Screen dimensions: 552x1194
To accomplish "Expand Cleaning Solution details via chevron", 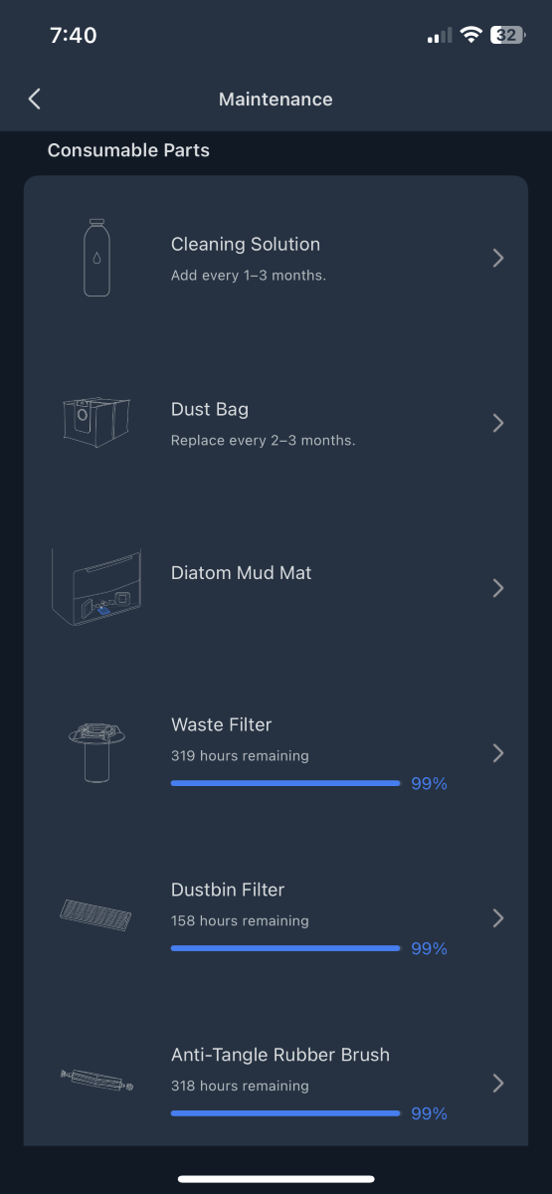I will point(498,258).
